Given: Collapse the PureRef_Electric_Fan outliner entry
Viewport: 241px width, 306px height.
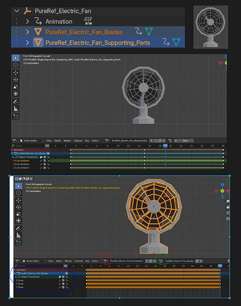Looking at the screenshot, I should click(17, 10).
